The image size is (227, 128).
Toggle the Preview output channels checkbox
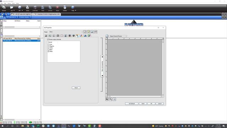coord(48,39)
